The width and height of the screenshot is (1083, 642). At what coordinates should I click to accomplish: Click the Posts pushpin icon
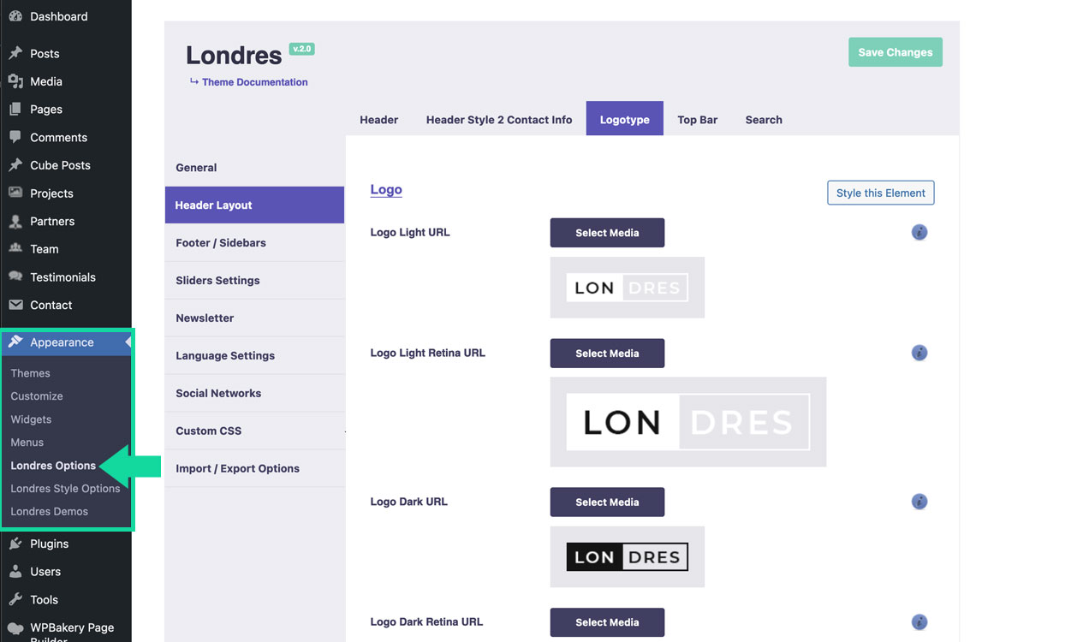pos(15,53)
